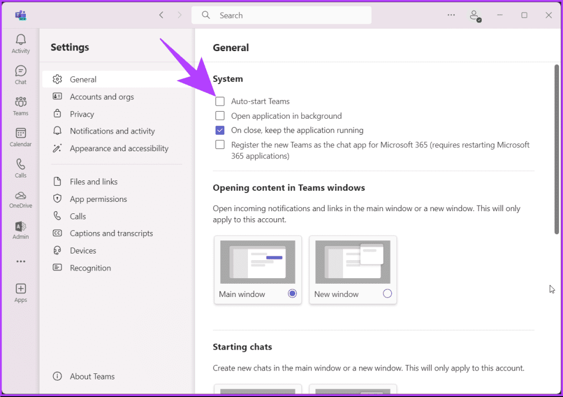Open the Teams icon in sidebar

tap(20, 106)
